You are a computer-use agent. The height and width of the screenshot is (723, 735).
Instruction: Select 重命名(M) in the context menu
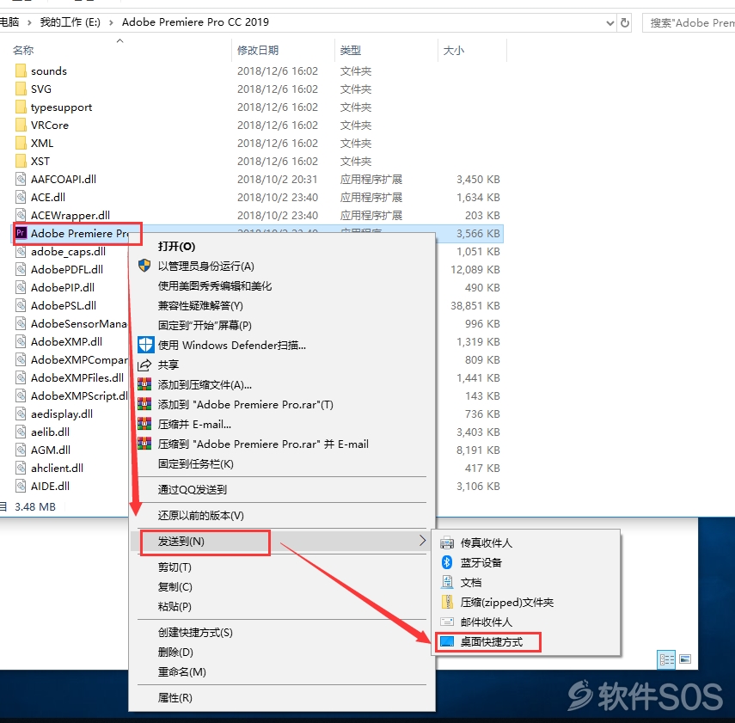point(182,671)
